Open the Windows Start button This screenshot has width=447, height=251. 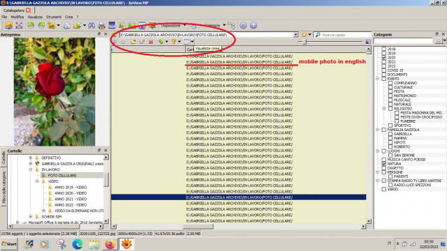9,244
